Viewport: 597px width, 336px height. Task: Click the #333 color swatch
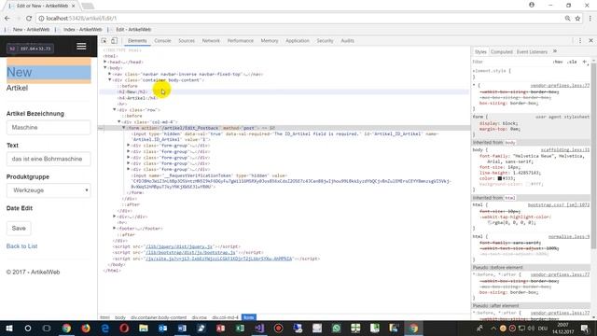click(500, 178)
